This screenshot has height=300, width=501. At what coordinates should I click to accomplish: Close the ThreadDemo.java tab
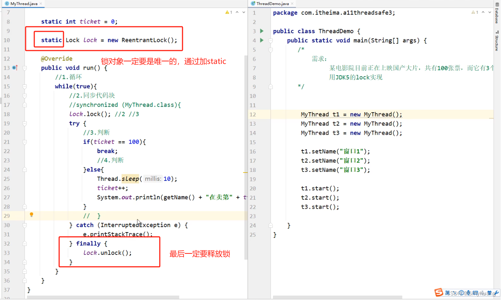coord(293,4)
